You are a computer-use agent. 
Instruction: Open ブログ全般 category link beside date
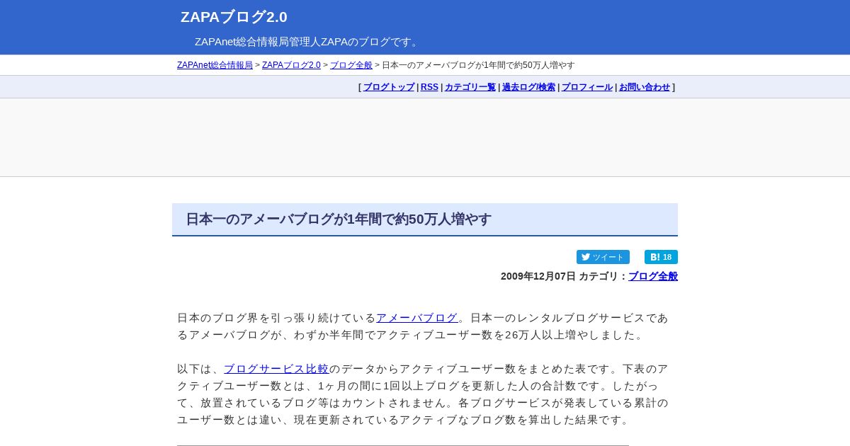653,276
